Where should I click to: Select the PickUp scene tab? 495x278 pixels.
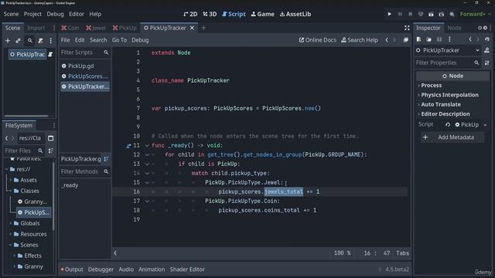125,28
